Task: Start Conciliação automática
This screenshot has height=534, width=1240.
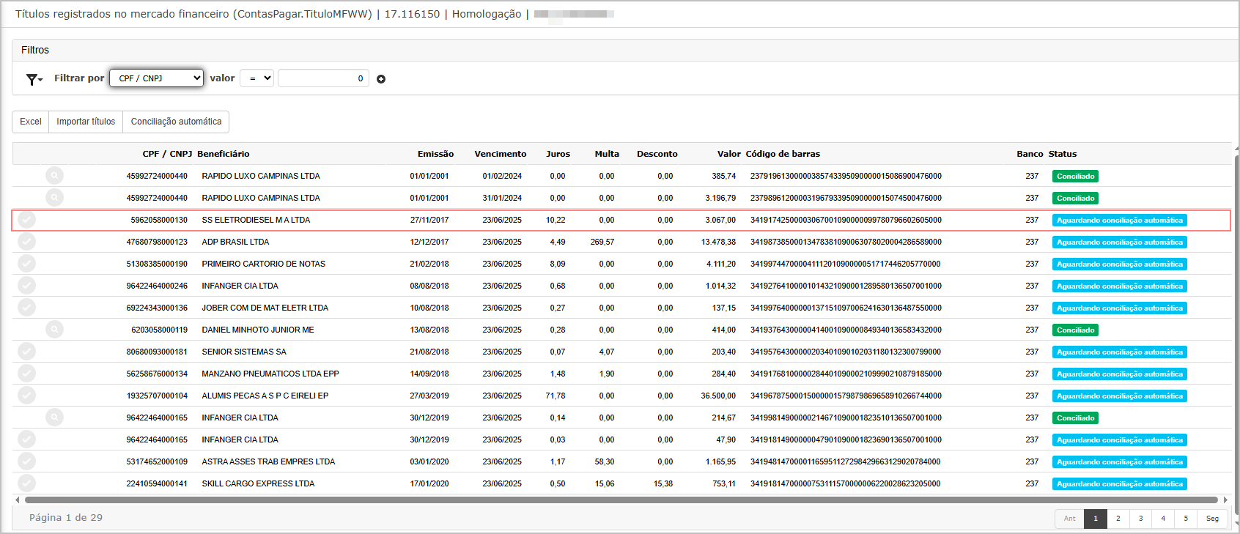Action: [176, 122]
